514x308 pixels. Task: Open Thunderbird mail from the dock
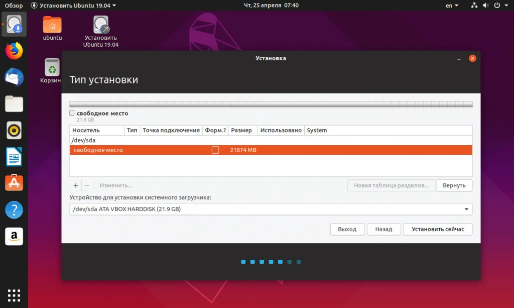click(14, 77)
